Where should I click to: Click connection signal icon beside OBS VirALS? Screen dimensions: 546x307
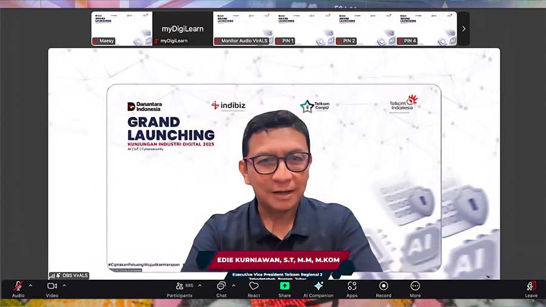click(x=52, y=276)
